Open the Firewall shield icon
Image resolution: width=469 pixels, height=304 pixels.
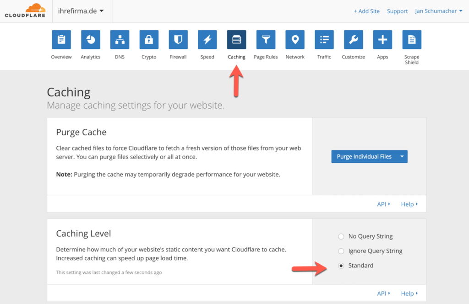click(178, 40)
